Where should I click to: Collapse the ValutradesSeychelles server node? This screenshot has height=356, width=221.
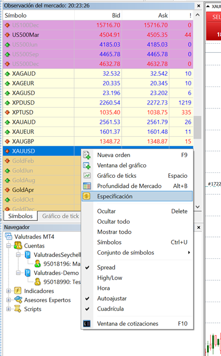[x=18, y=255]
